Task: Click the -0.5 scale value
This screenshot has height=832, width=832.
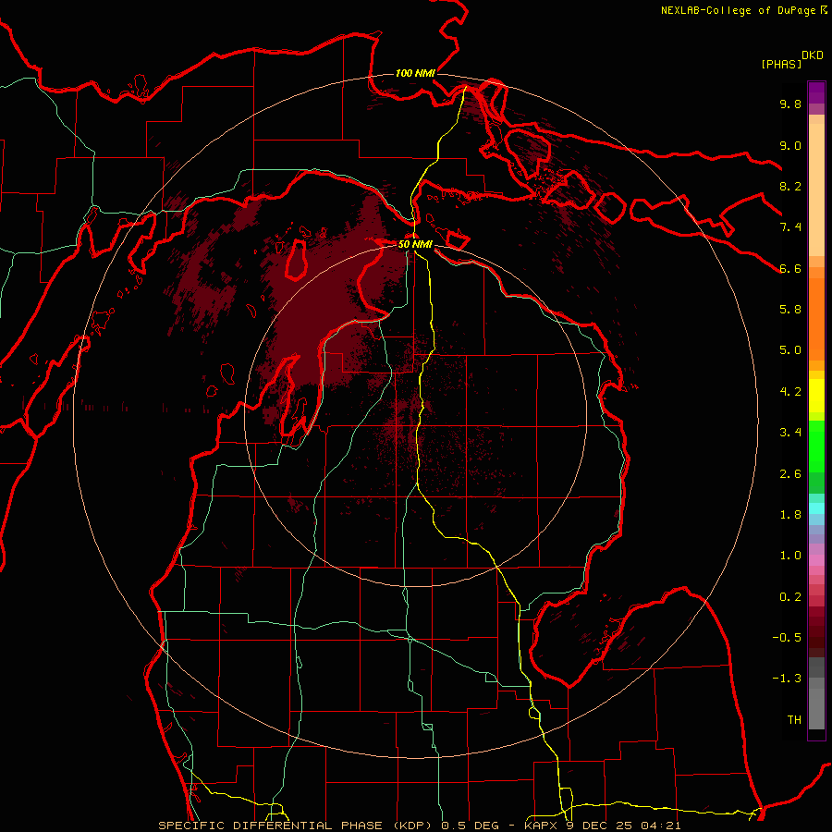Action: (x=787, y=638)
